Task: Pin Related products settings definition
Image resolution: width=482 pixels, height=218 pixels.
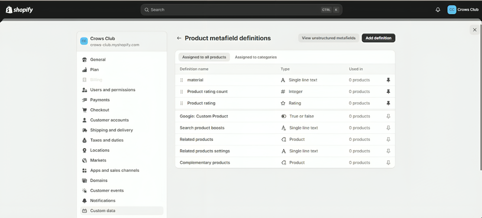Action: tap(388, 151)
